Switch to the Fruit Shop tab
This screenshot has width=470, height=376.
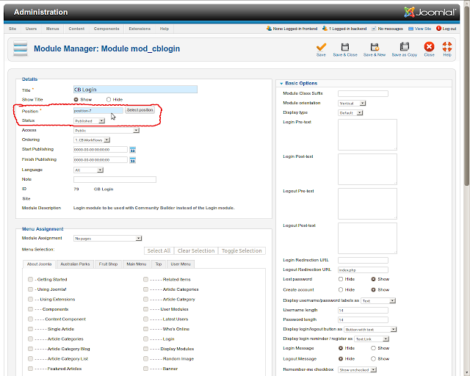pyautogui.click(x=108, y=264)
